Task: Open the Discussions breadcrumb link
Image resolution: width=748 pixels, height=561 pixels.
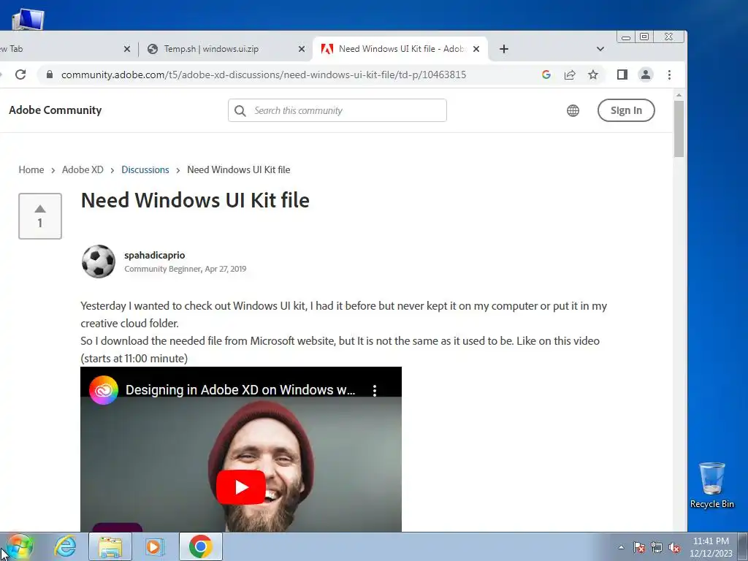Action: (145, 169)
